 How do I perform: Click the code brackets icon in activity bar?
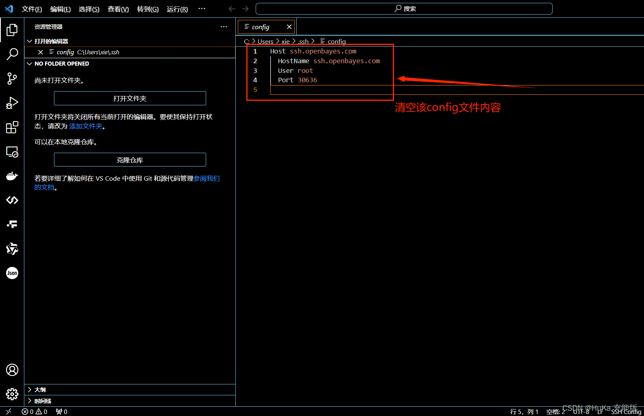[x=12, y=200]
